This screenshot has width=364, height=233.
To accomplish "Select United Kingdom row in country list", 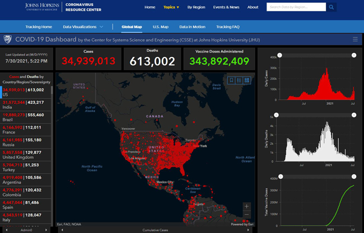I will 26,155.
